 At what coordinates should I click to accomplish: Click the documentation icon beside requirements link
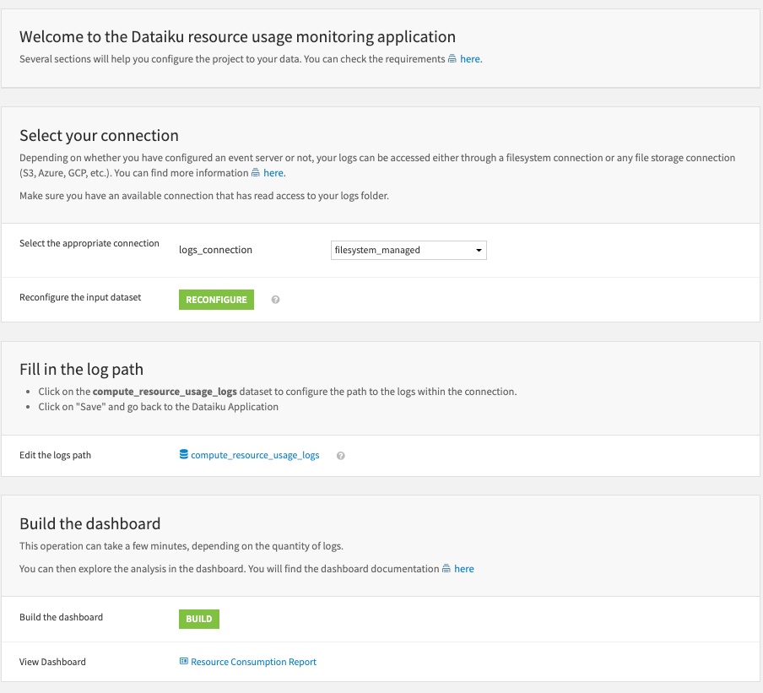tap(452, 59)
